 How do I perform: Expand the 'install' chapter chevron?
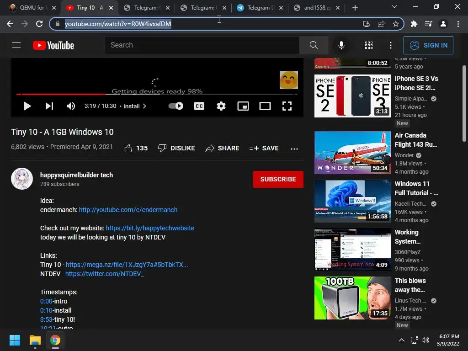tap(144, 106)
